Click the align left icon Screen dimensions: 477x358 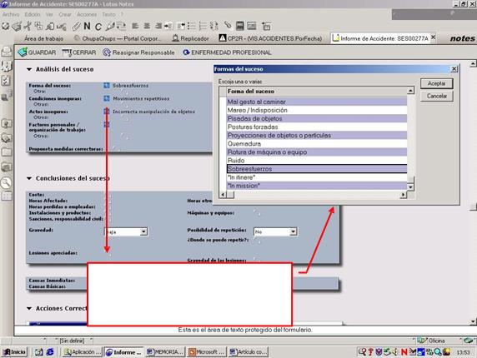coord(135,26)
